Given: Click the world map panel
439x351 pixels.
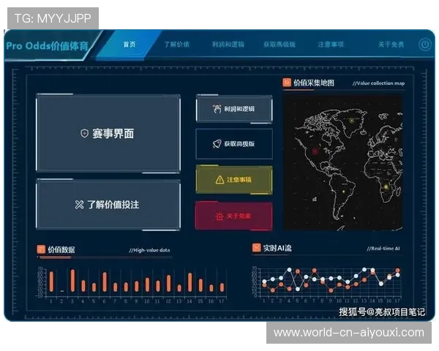Looking at the screenshot, I should tap(344, 163).
